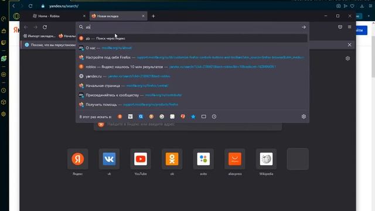
Task: Click the Go arrow in the address bar
Action: (x=304, y=28)
